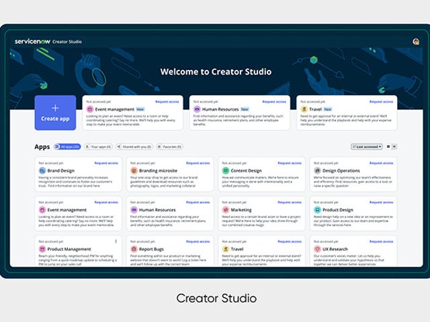Click the Branding microsite app icon
Viewport: 430px width, 322px height.
(x=134, y=170)
